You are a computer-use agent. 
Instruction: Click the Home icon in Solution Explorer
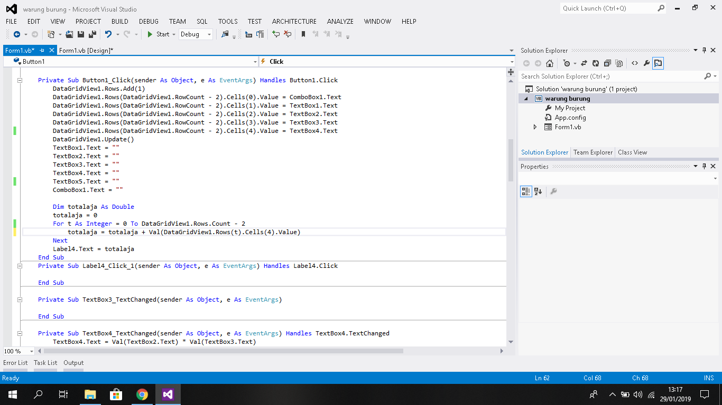click(x=550, y=63)
